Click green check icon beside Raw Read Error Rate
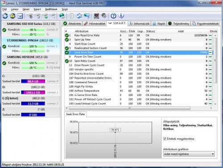The height and width of the screenshot is (168, 223). tap(67, 36)
